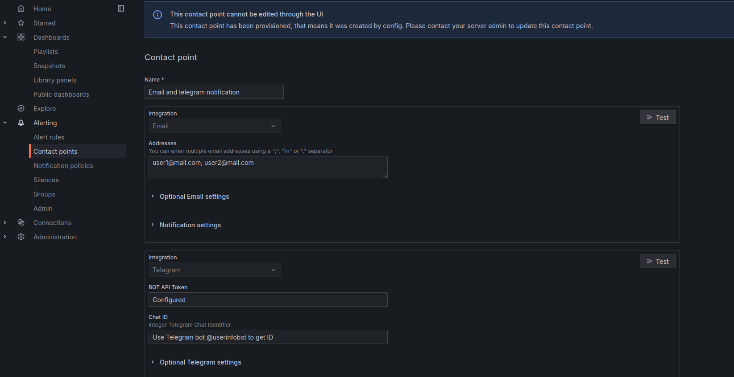Viewport: 734px width, 377px height.
Task: Click the Connections icon in sidebar
Action: [21, 222]
